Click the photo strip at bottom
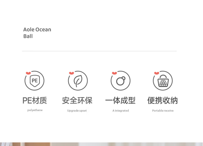 101,144
